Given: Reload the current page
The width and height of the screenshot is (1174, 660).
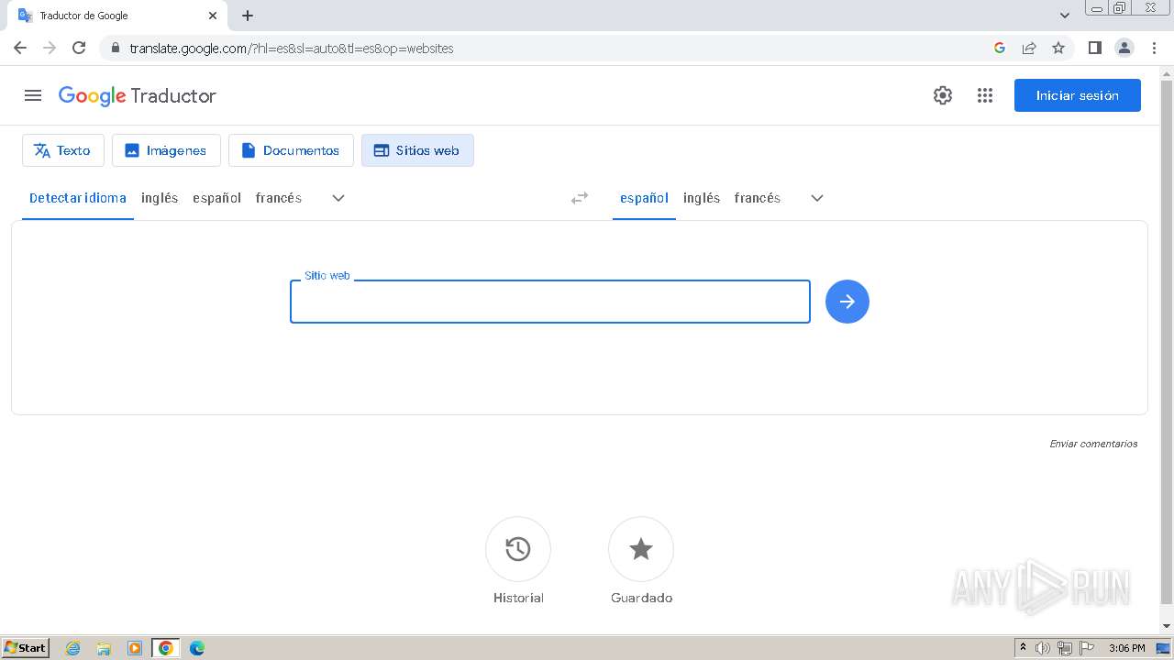Looking at the screenshot, I should click(x=79, y=48).
